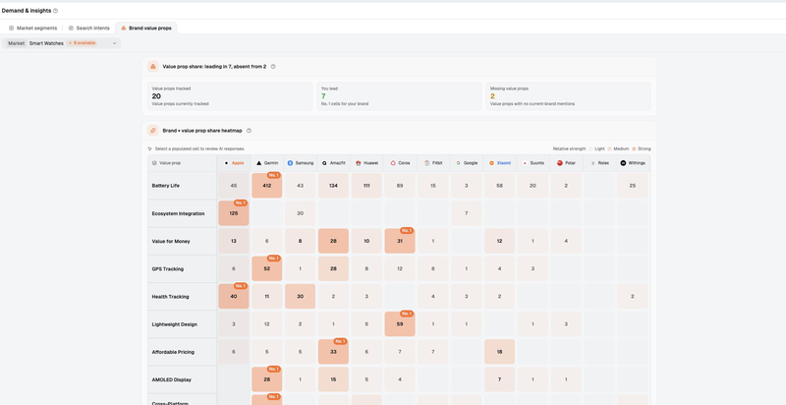Open help icon next to heatmap title
The image size is (786, 405).
click(x=249, y=131)
